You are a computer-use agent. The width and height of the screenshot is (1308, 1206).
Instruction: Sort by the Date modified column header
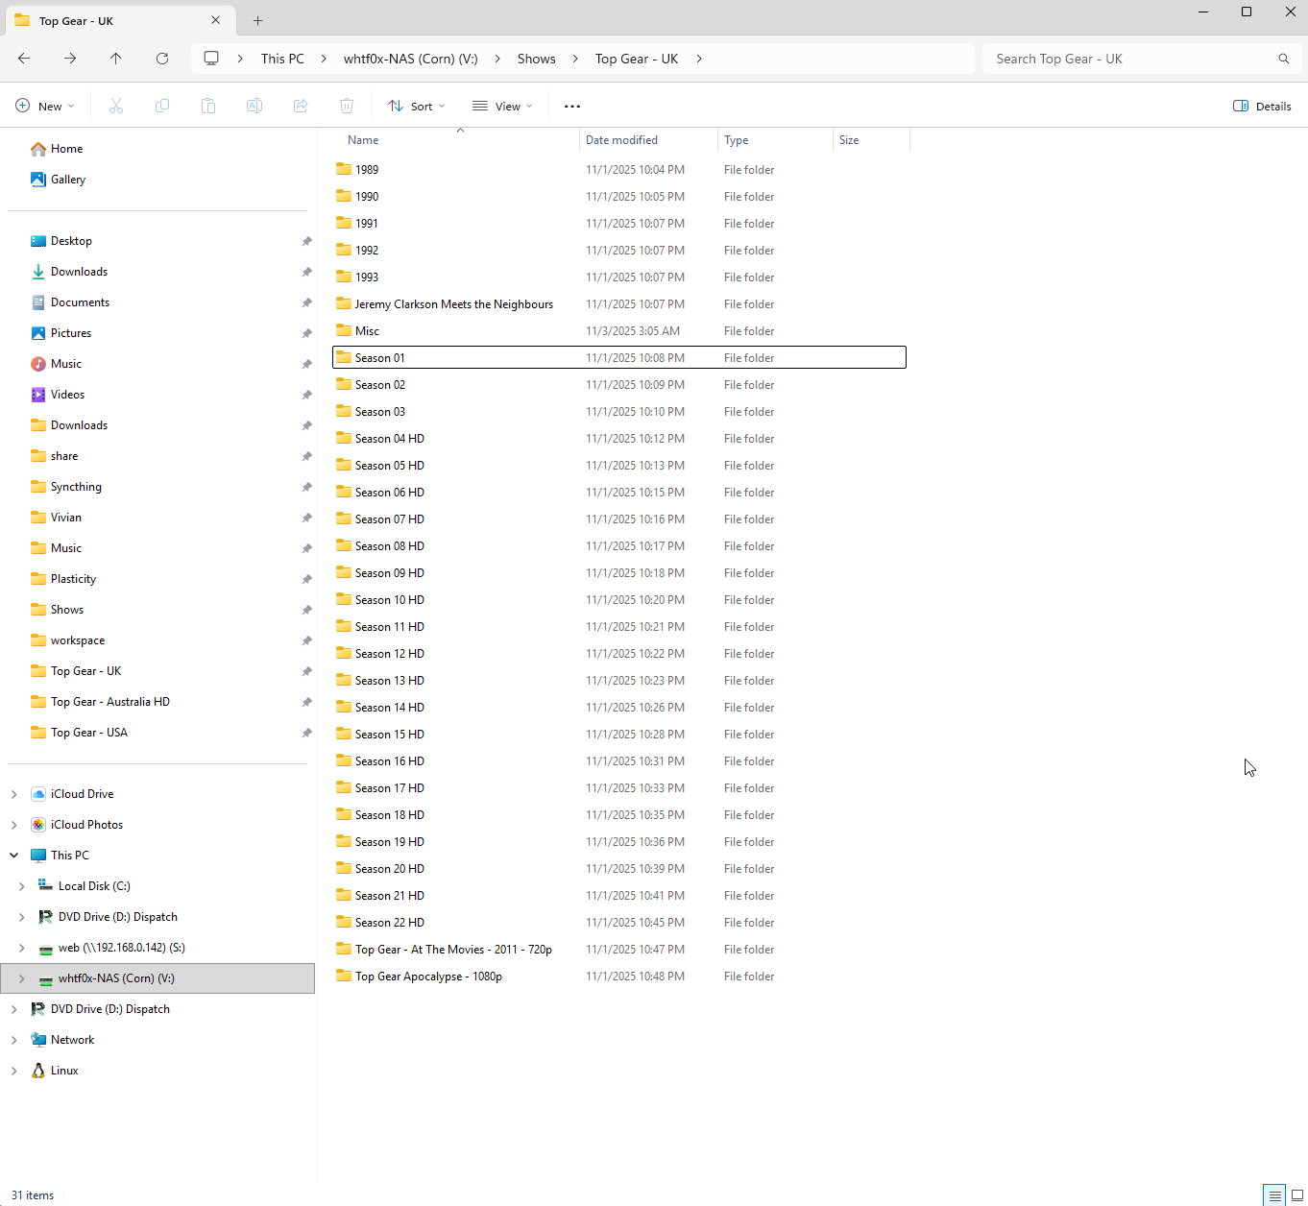[x=621, y=140]
